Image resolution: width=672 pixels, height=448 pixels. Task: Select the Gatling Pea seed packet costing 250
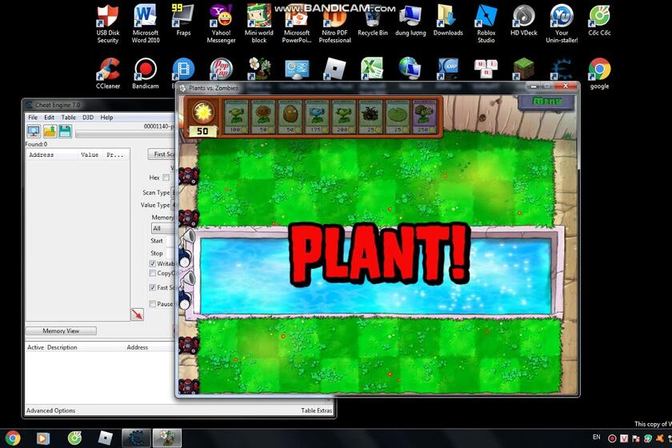(x=424, y=117)
